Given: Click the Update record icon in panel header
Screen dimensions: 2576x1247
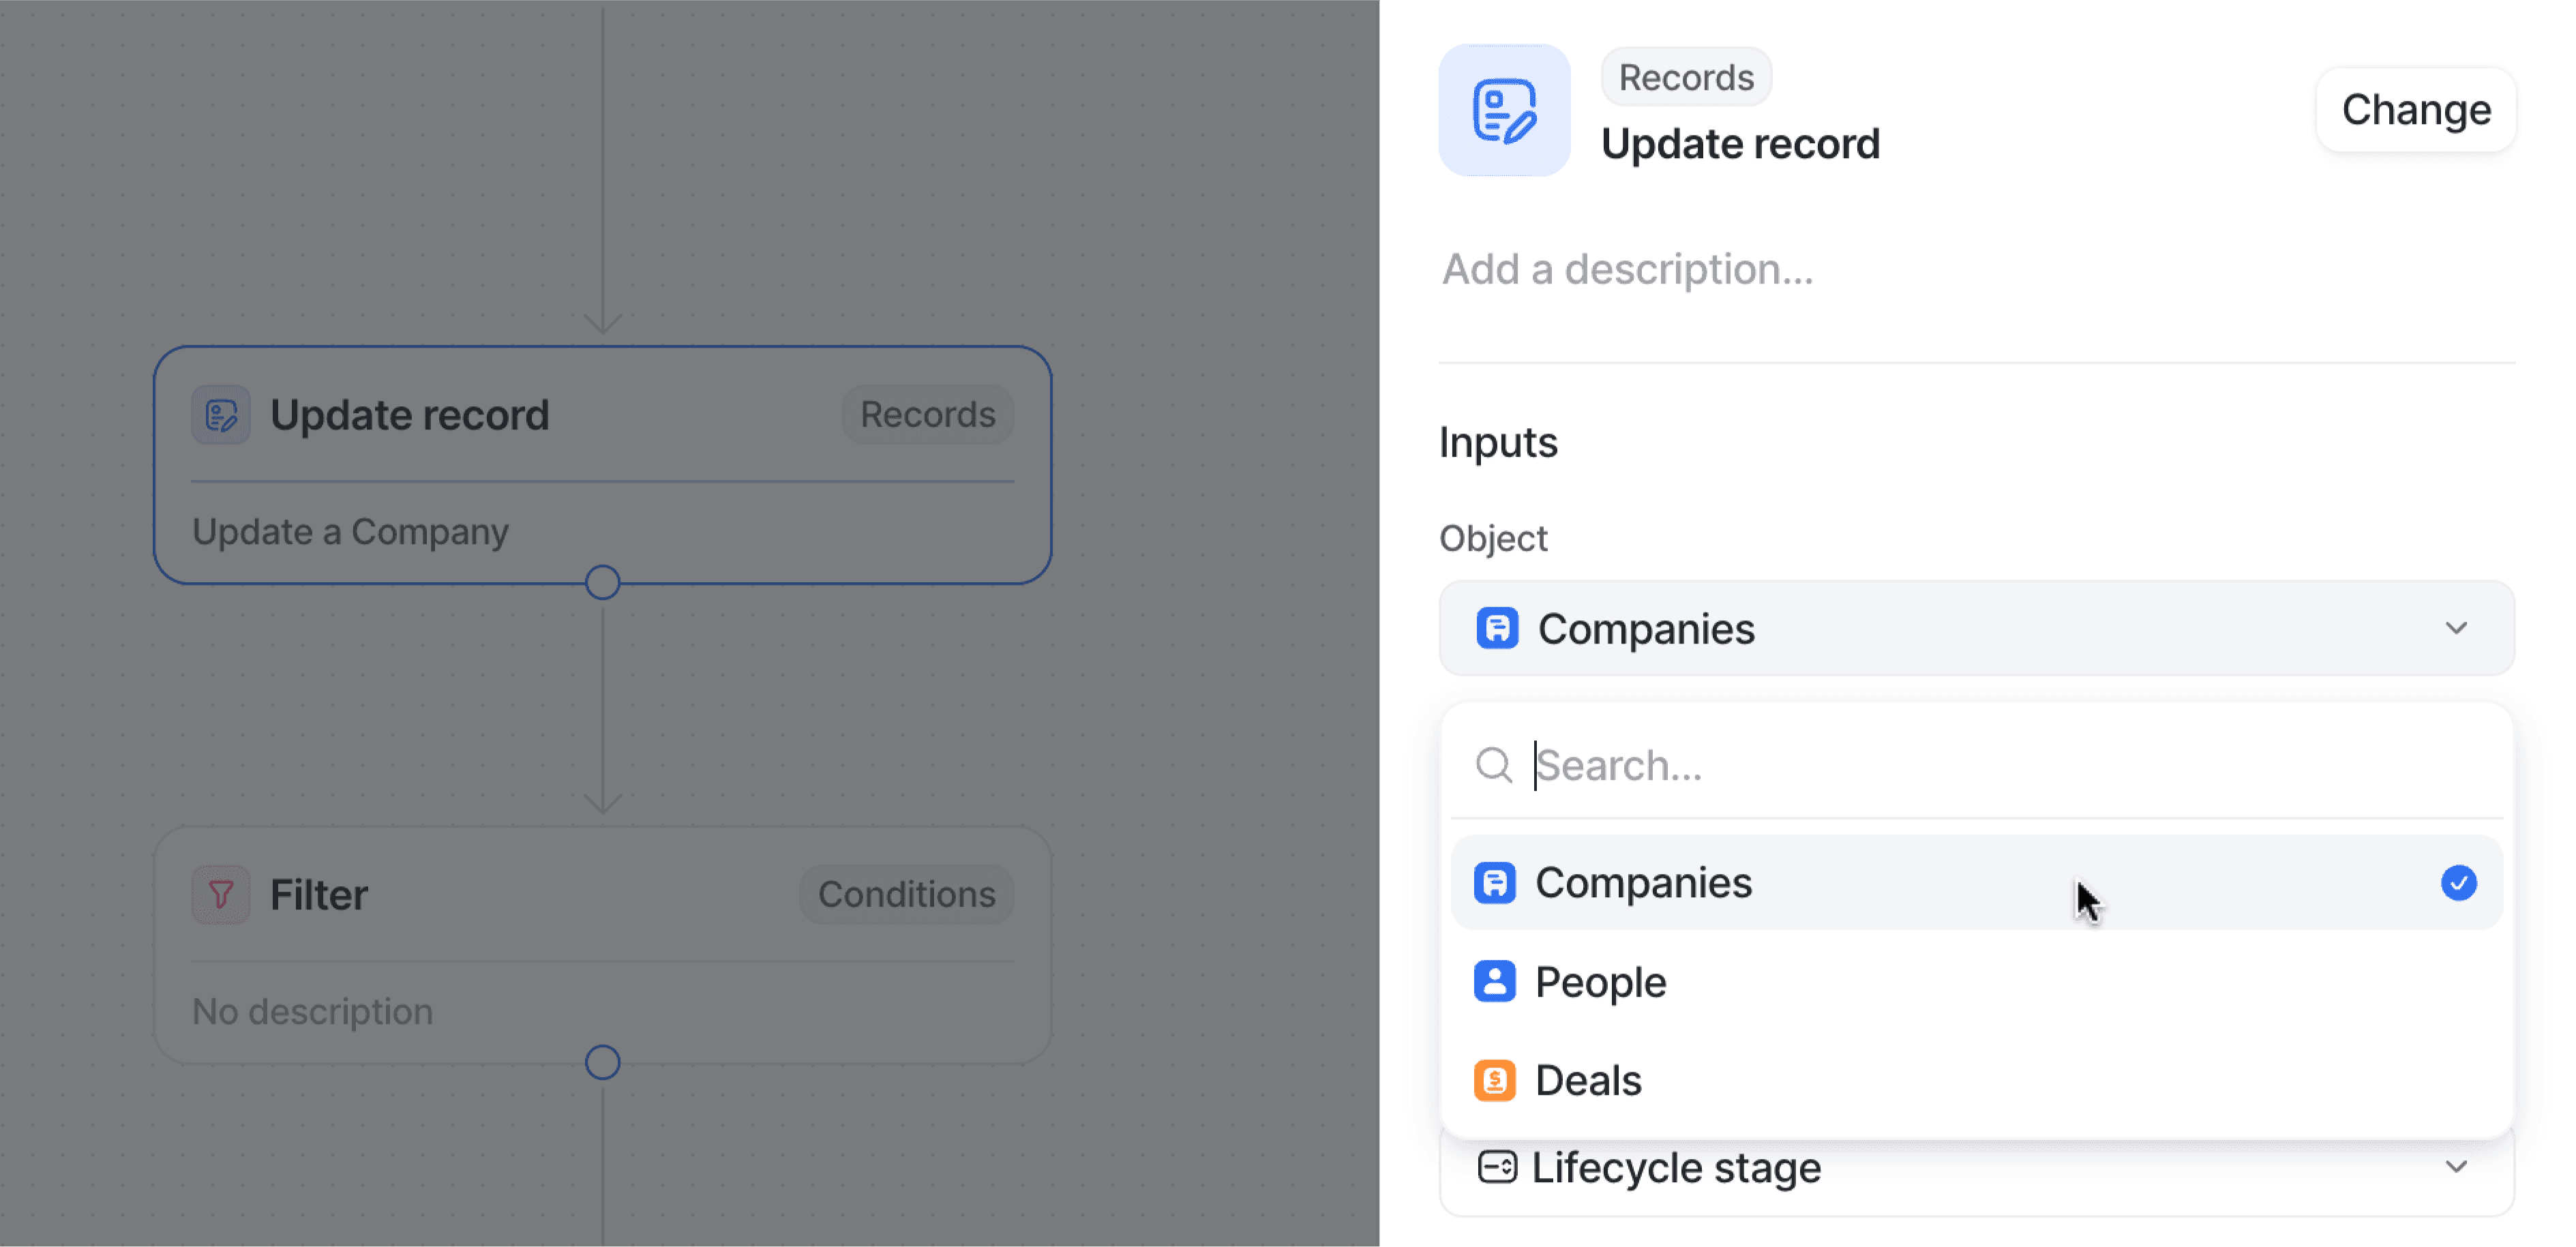Looking at the screenshot, I should pos(1504,110).
